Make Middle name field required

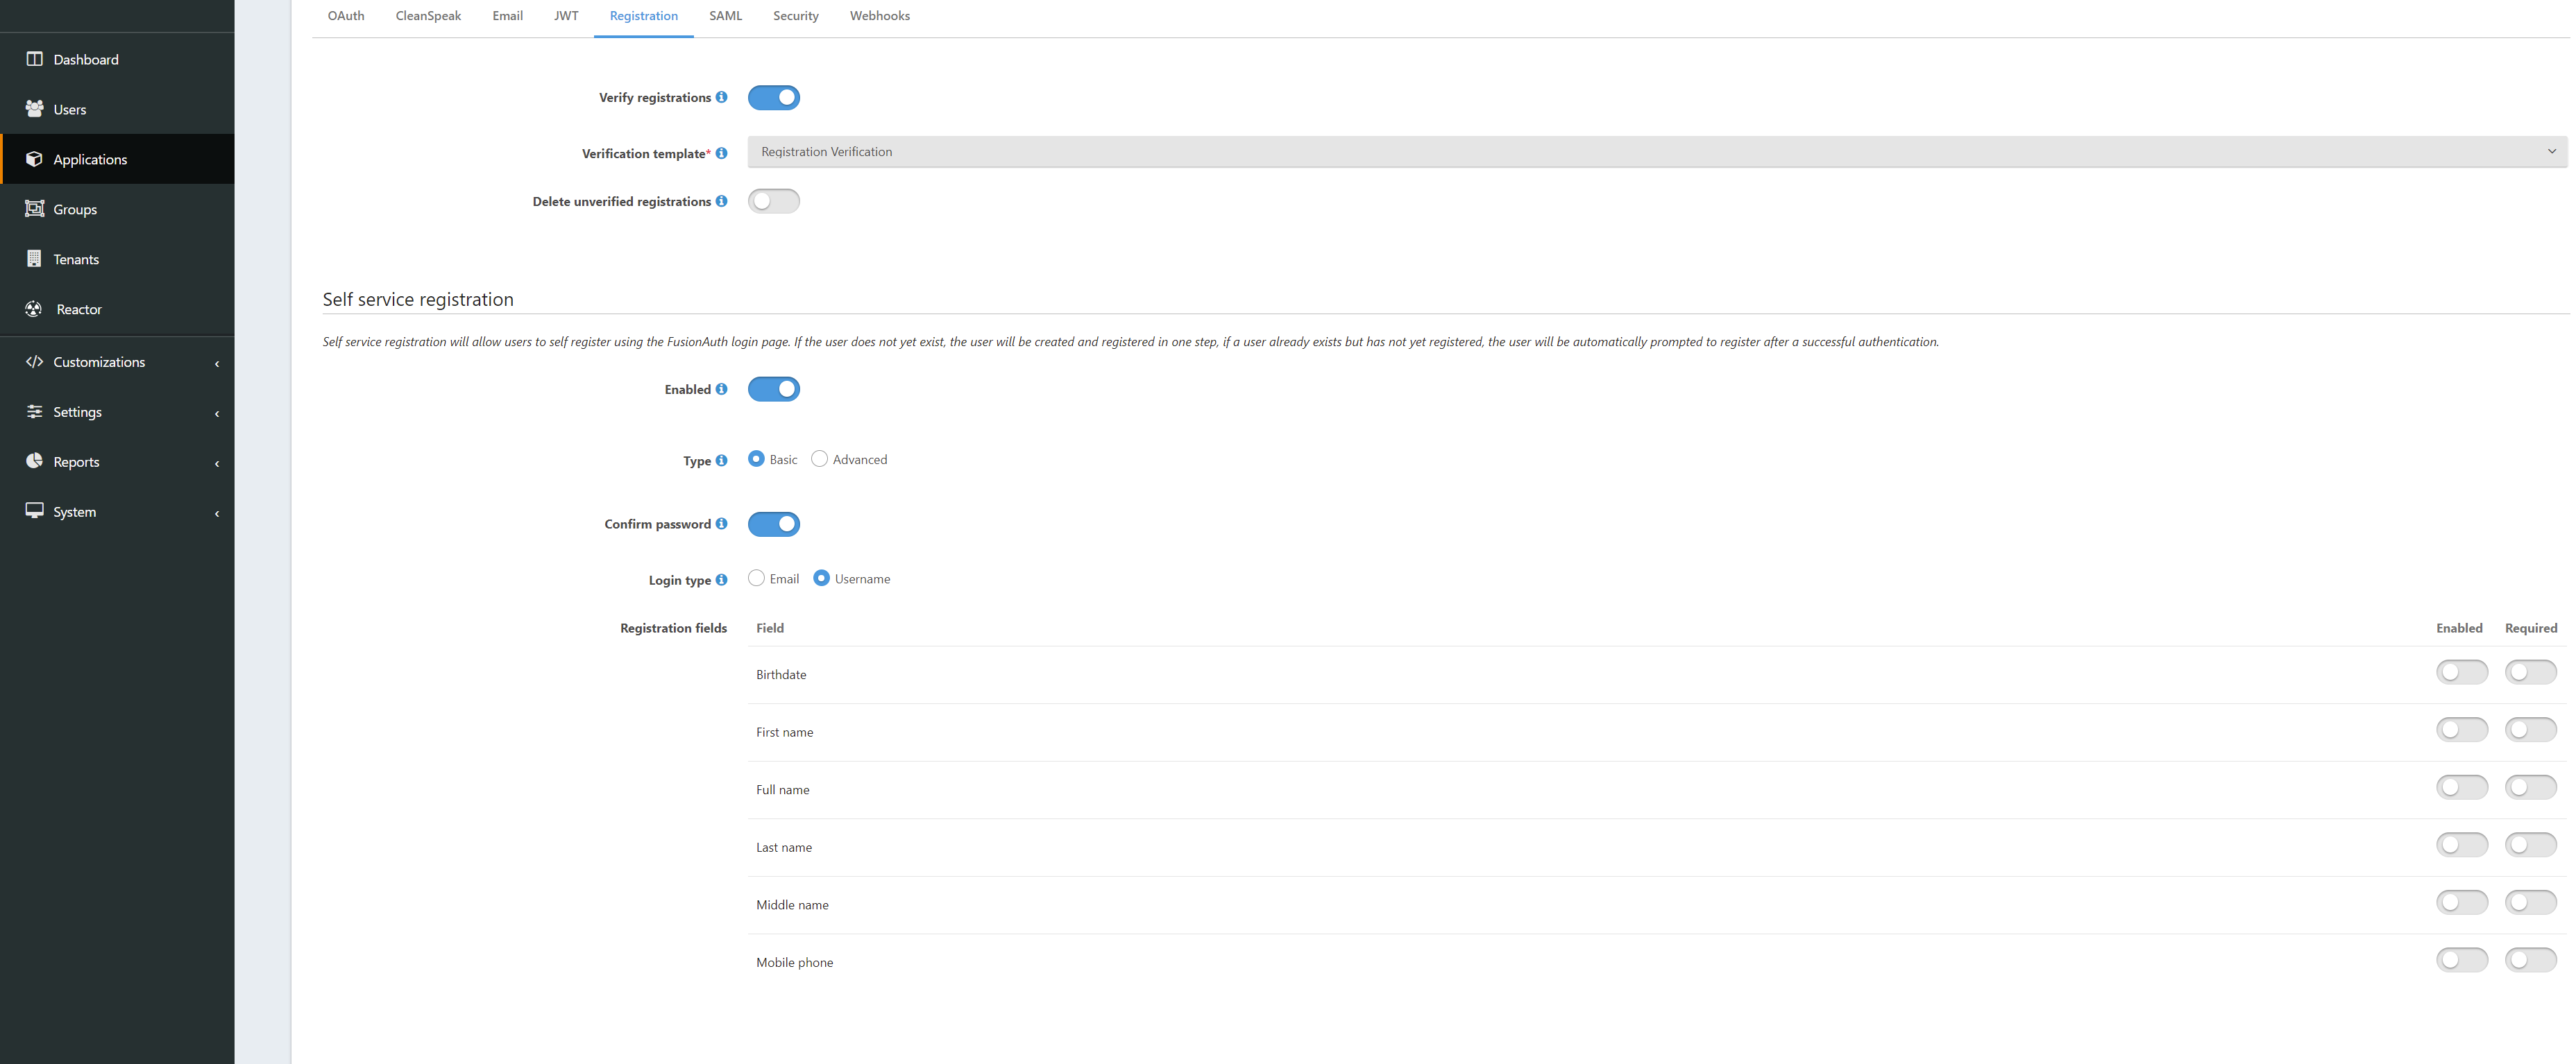[2530, 902]
